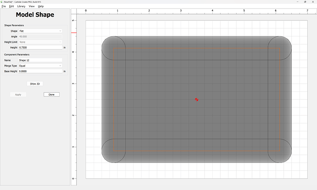Maximize the Carbide Create window
This screenshot has height=190, width=317.
pos(305,2)
